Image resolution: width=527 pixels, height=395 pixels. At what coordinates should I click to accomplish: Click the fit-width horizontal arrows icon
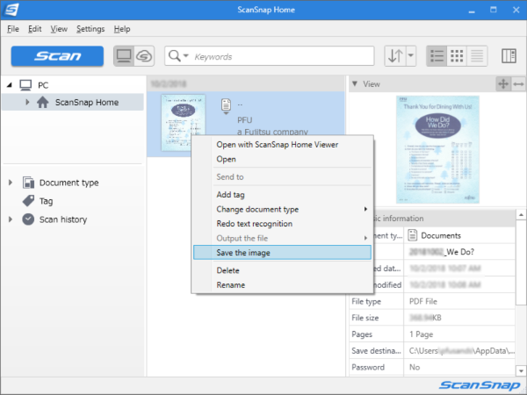(x=518, y=83)
